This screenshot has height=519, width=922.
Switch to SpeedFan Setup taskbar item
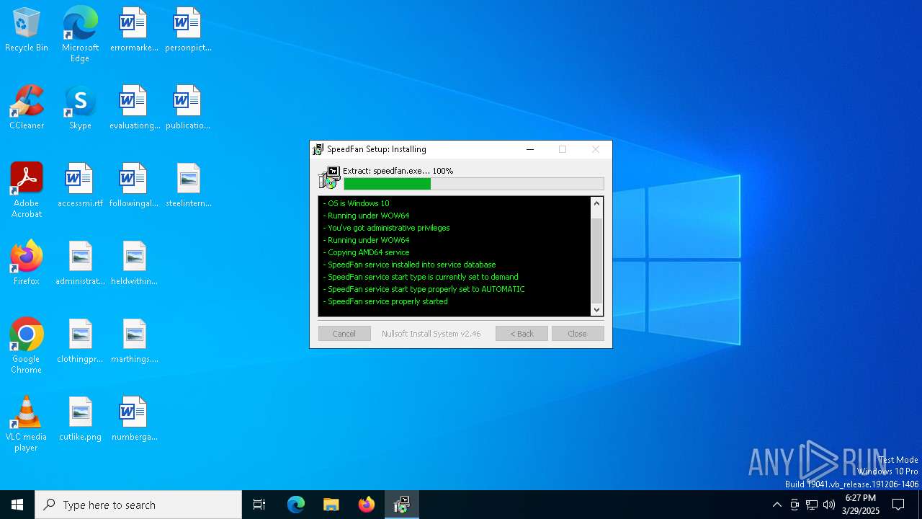[402, 505]
